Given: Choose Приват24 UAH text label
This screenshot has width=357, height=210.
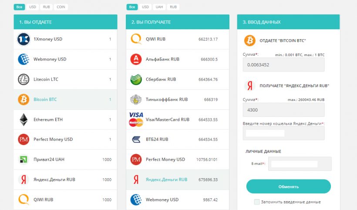Looking at the screenshot, I should click(x=49, y=159).
